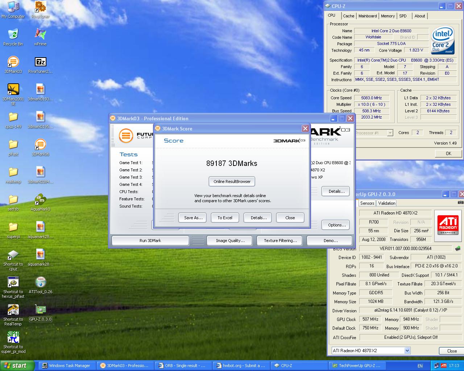Click the GPU name field ATI Radeon HD 4870 X2
Screen dimensions: 464x371
tap(395, 213)
